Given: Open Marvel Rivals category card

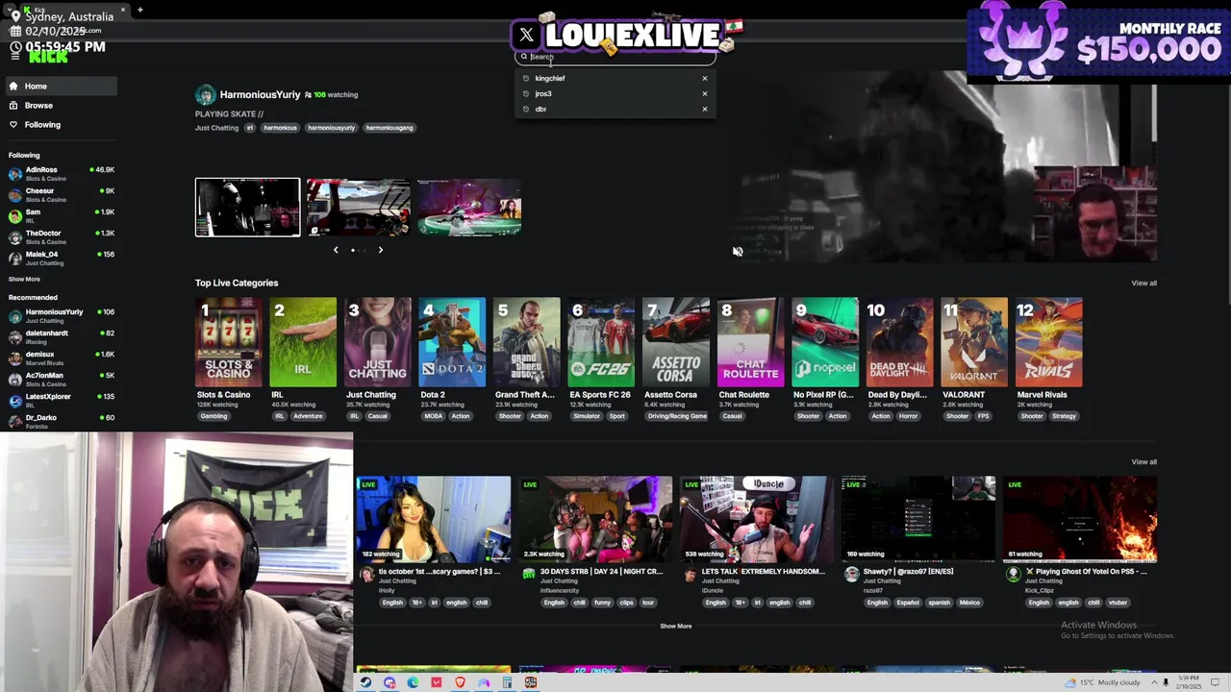Looking at the screenshot, I should point(1048,342).
